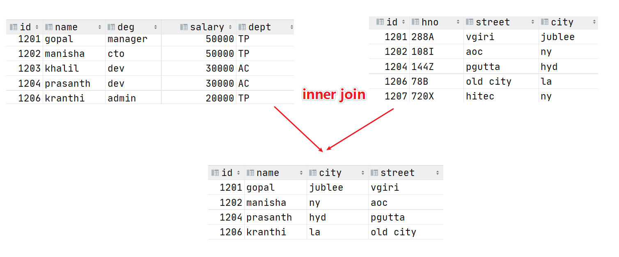Click the column icon beside 'salary' header
The width and height of the screenshot is (619, 257).
[184, 27]
